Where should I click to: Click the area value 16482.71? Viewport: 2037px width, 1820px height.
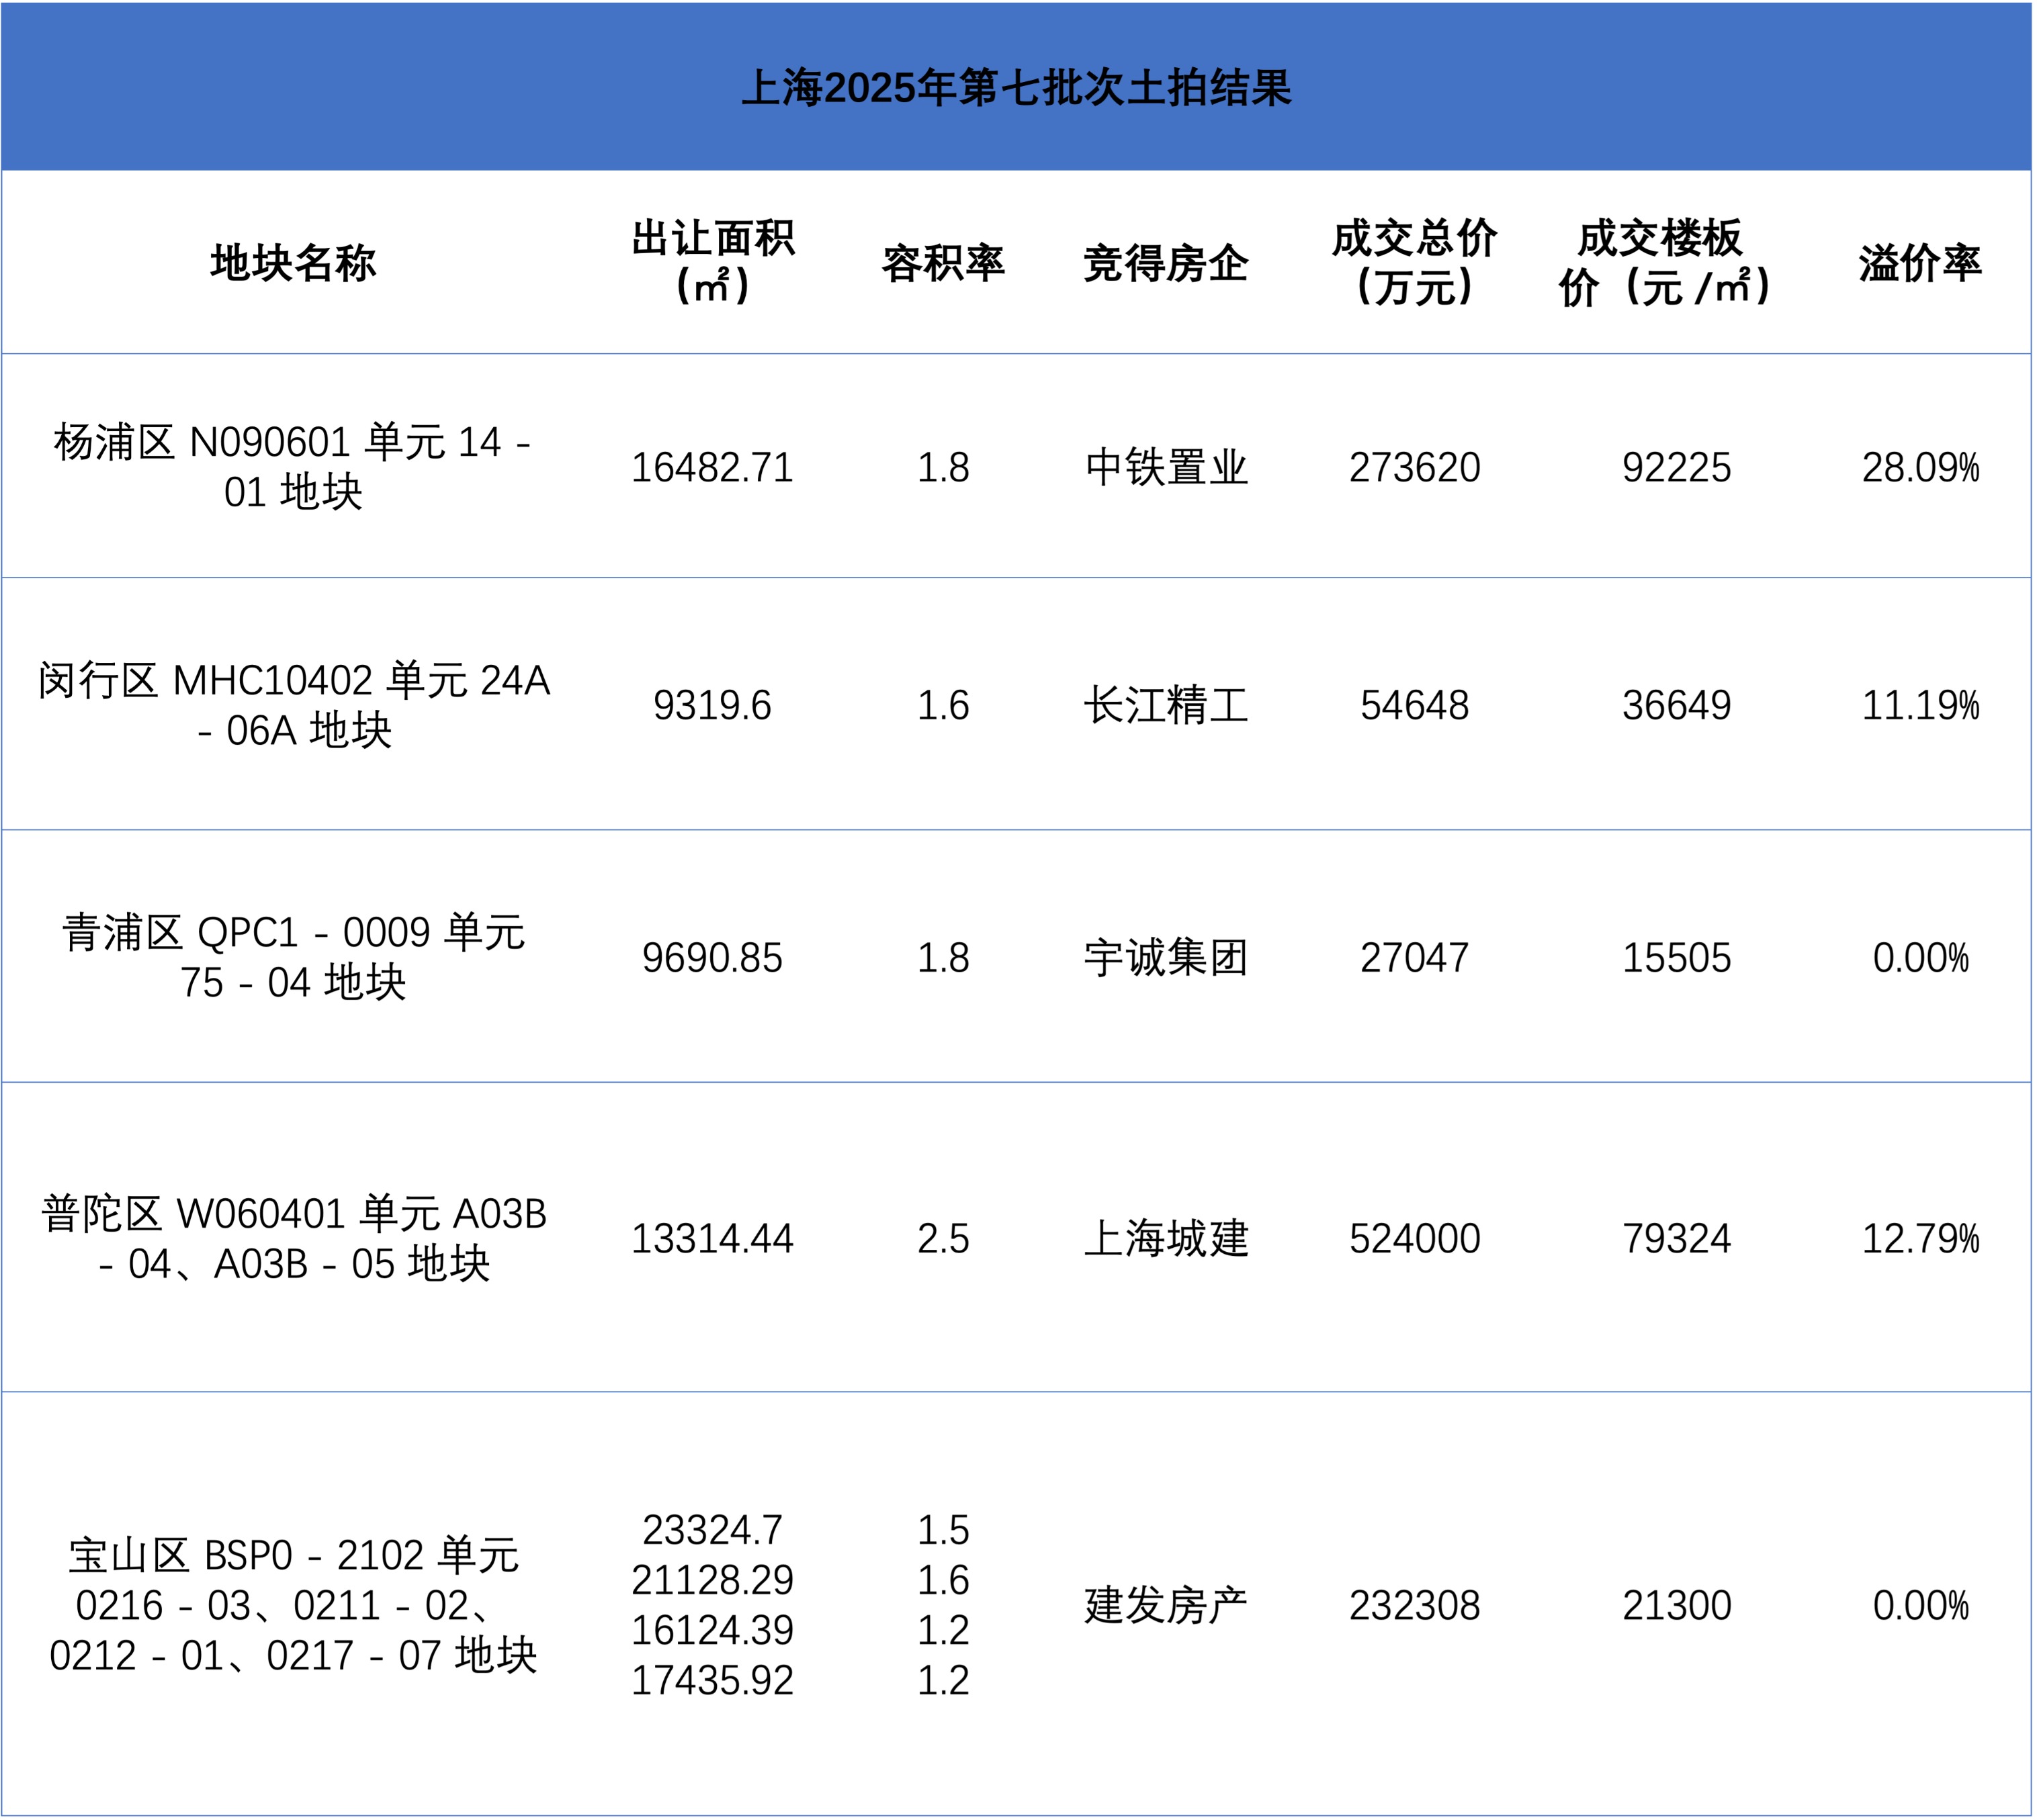click(712, 468)
